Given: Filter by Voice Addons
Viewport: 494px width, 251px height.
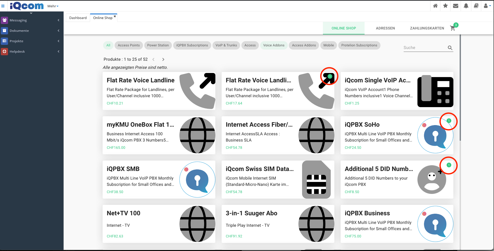Looking at the screenshot, I should click(274, 45).
